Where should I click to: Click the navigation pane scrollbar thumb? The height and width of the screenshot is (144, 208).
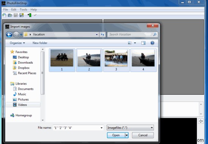(x=42, y=73)
